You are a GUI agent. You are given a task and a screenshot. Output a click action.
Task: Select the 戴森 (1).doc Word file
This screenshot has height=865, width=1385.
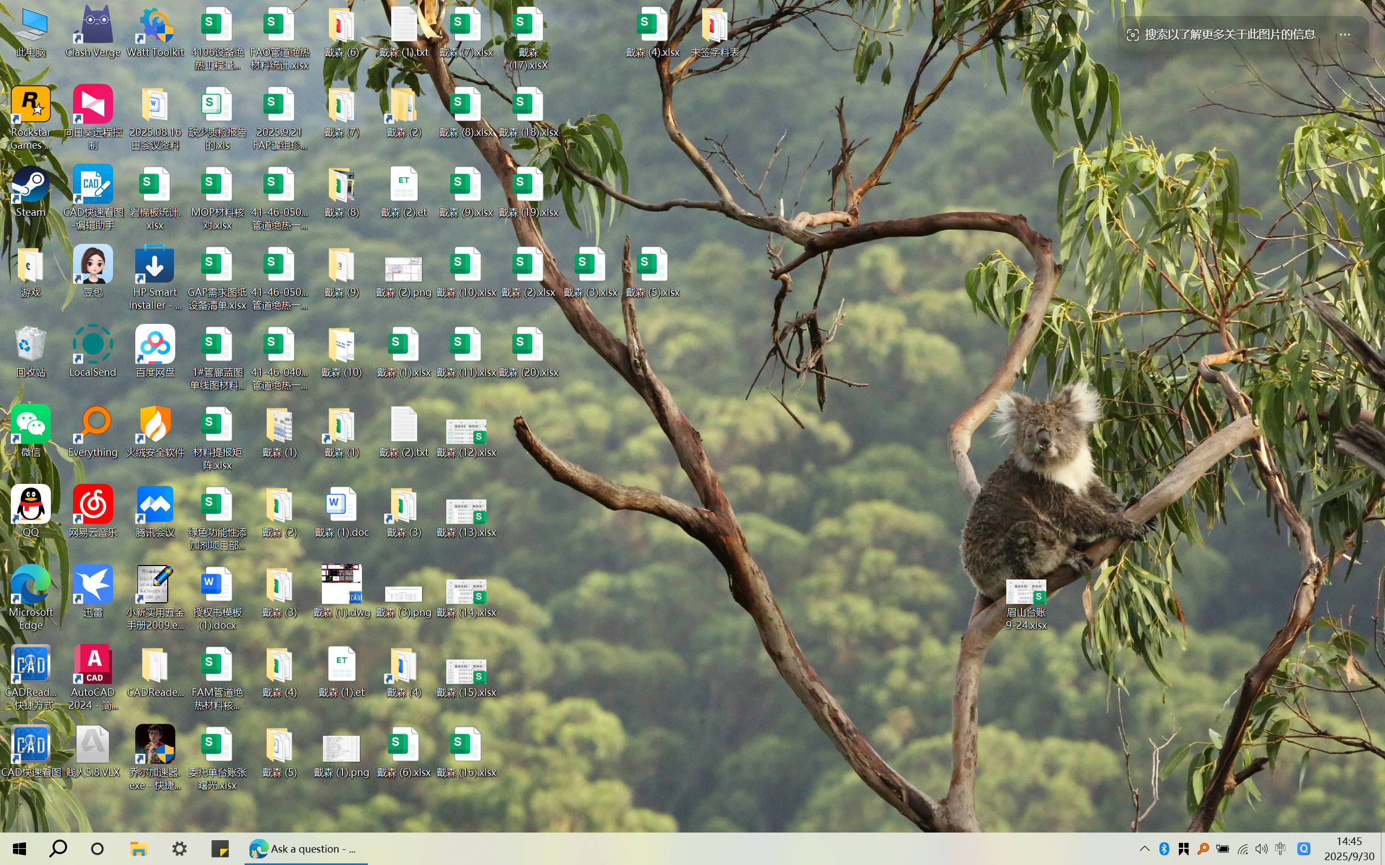(342, 512)
